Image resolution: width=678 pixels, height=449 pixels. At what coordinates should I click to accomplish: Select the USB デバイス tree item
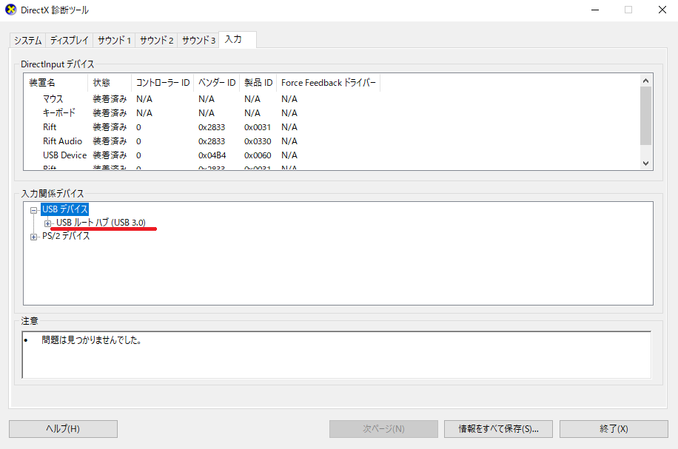pyautogui.click(x=65, y=209)
